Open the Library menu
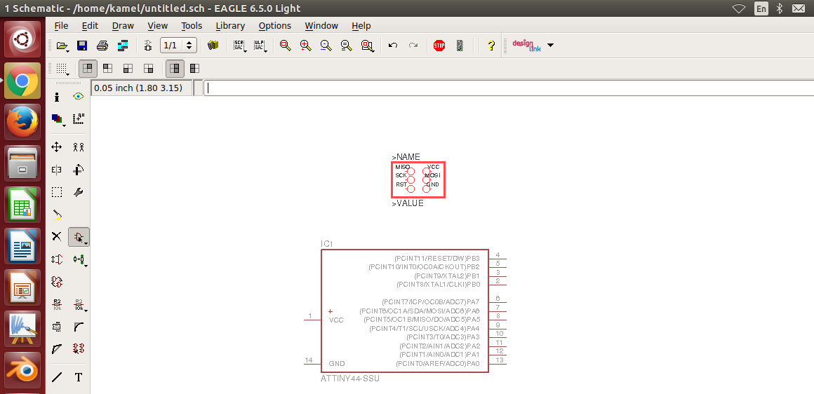Screen dimensions: 814x394 tap(230, 25)
